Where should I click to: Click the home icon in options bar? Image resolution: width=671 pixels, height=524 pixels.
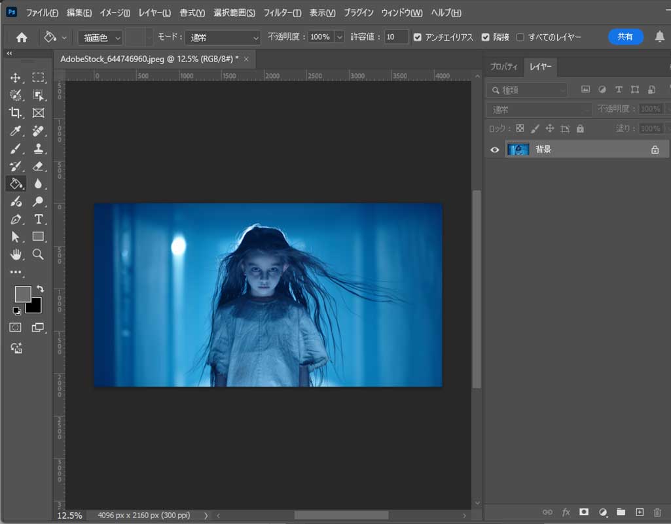coord(22,37)
